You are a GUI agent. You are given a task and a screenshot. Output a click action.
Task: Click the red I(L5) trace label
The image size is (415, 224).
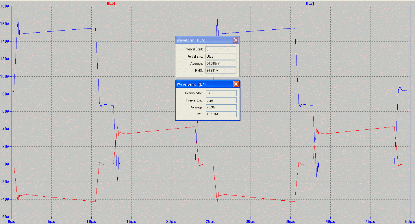pos(111,3)
